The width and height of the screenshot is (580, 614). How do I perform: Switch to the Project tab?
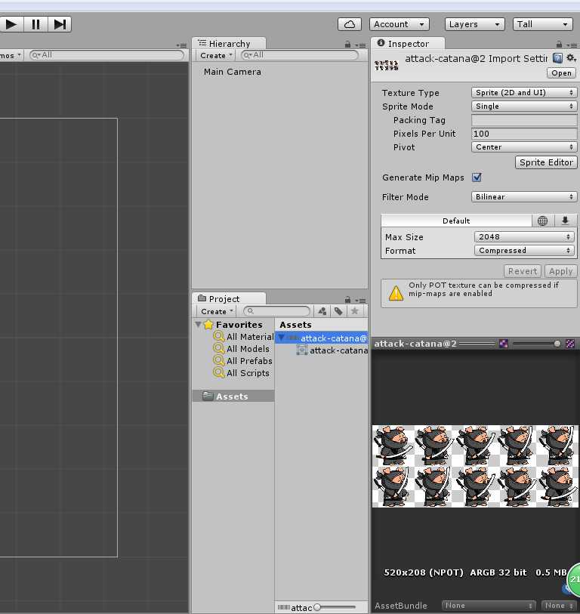(x=229, y=299)
